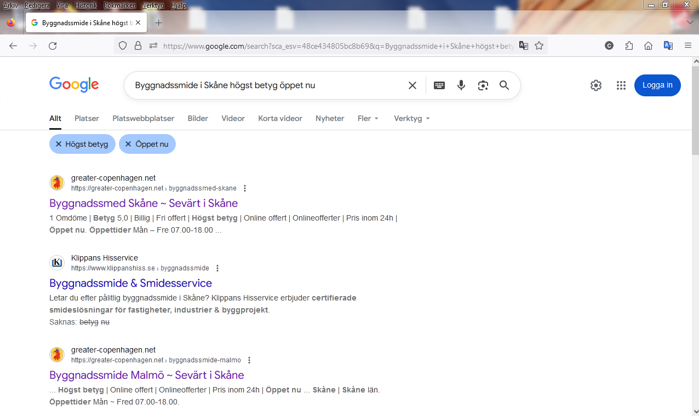Reload the current page

coord(53,46)
